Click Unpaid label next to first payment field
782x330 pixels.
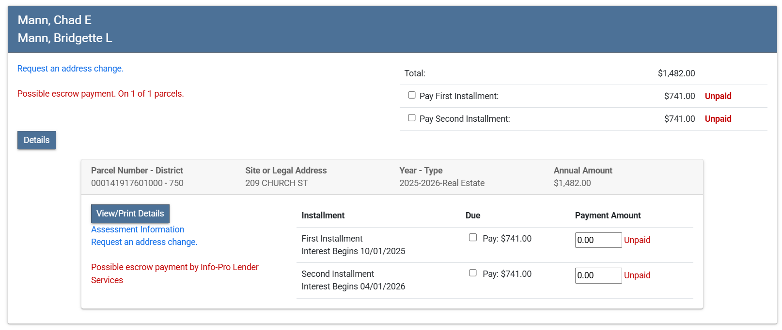point(637,240)
